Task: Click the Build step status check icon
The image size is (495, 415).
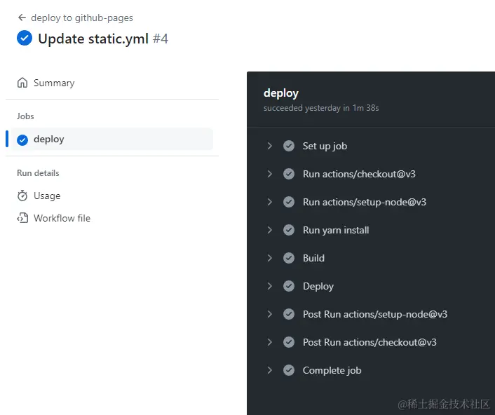Action: coord(289,258)
